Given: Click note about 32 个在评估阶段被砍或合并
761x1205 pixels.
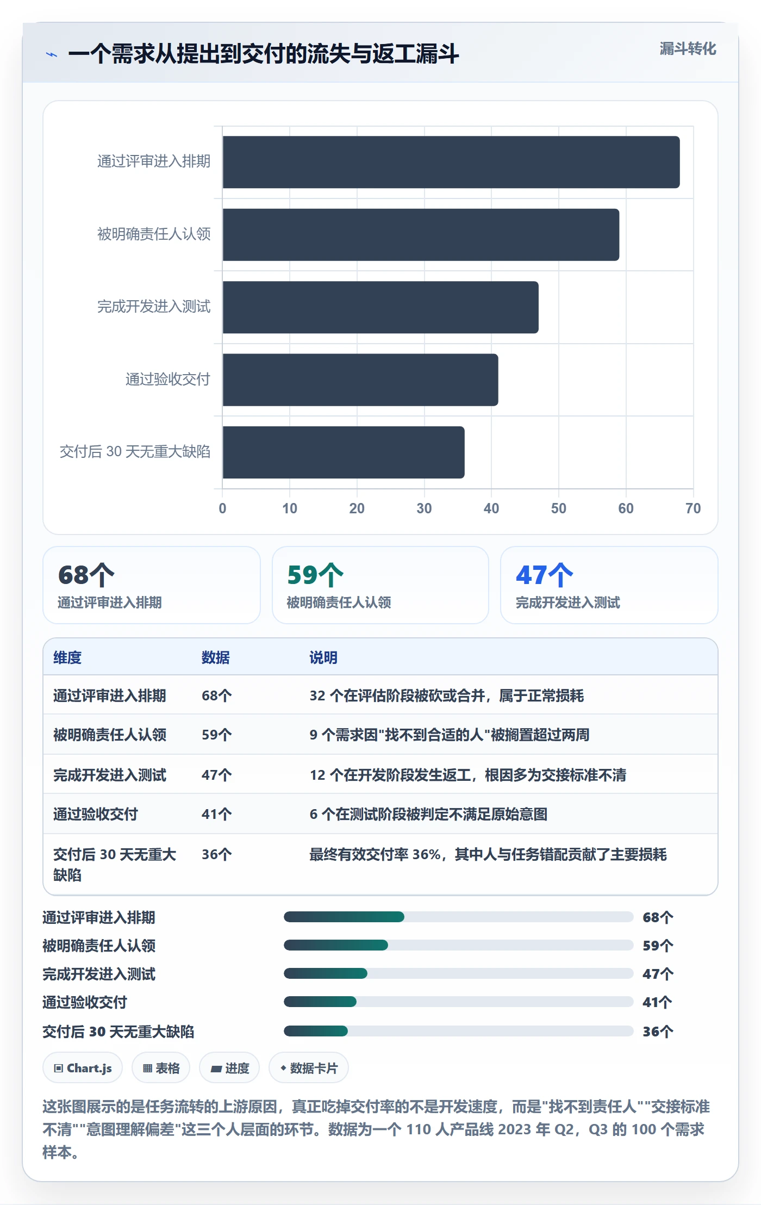Looking at the screenshot, I should (447, 695).
